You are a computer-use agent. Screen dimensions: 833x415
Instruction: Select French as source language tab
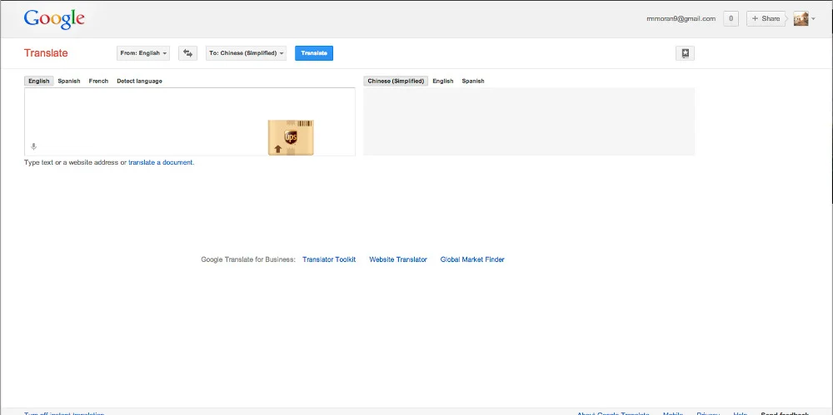click(x=98, y=82)
